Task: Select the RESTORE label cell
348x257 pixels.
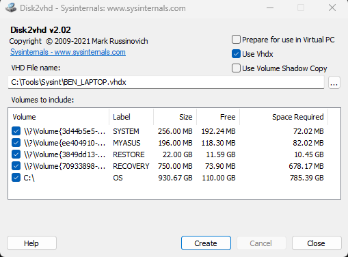Action: pos(129,154)
